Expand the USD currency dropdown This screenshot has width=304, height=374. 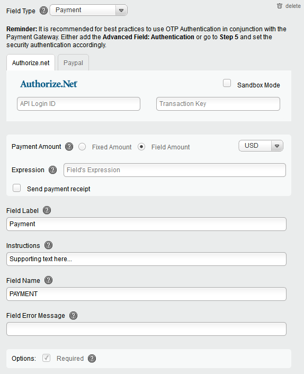[261, 146]
